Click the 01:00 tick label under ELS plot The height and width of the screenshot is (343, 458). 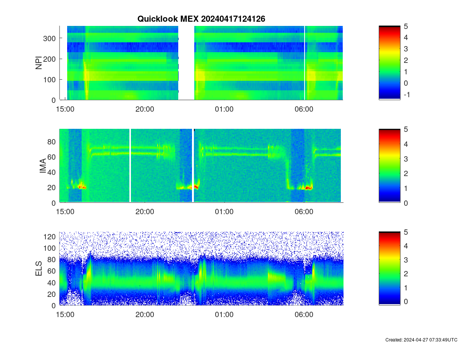[x=224, y=315]
